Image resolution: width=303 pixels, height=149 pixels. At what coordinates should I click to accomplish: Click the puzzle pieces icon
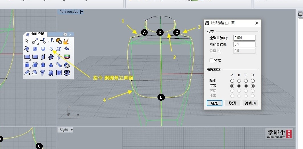tap(59, 41)
